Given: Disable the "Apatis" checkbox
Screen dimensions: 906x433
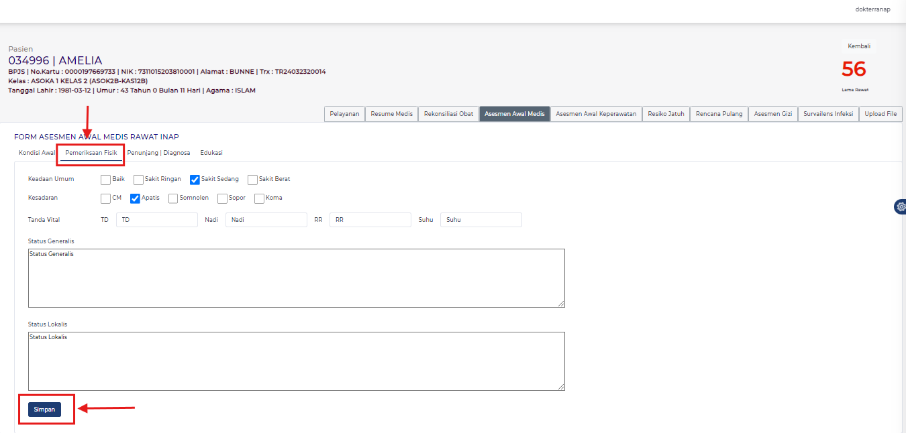Looking at the screenshot, I should 135,198.
